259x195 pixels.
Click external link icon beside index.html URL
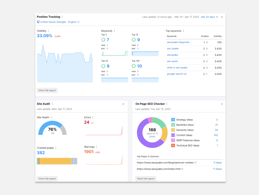point(182,169)
